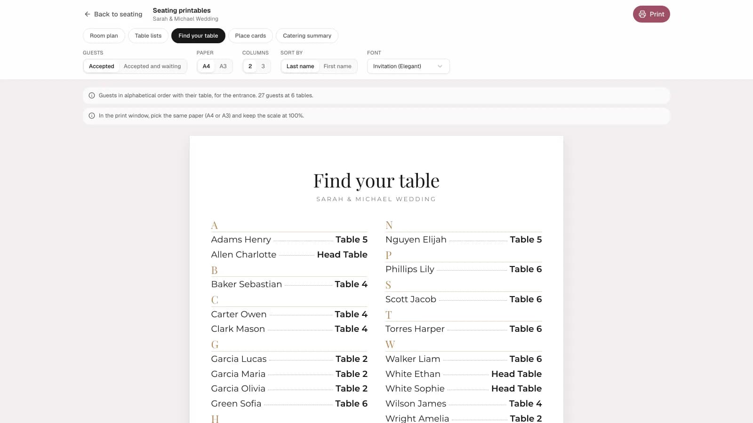Choose A3 paper size

[223, 66]
